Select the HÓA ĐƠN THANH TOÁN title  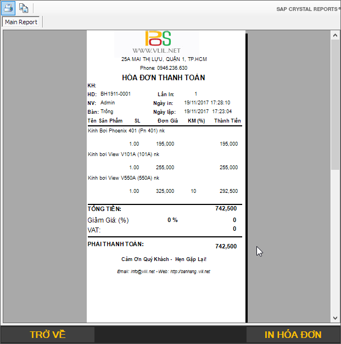[x=164, y=77]
